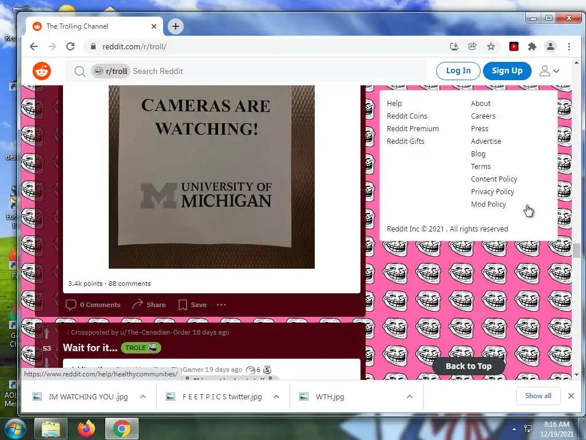Open the About link
The width and height of the screenshot is (586, 440).
(x=481, y=103)
